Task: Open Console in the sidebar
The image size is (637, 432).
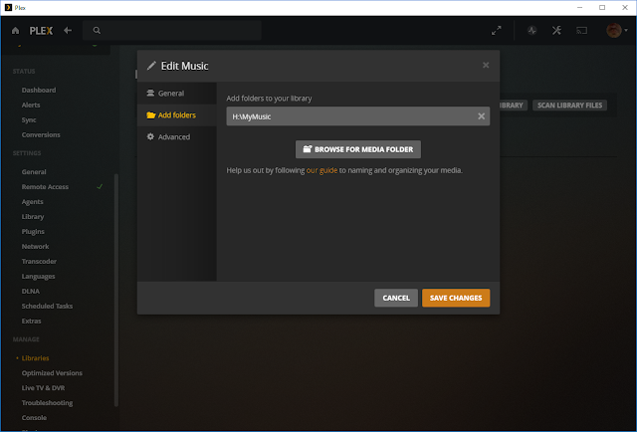Action: pyautogui.click(x=34, y=418)
